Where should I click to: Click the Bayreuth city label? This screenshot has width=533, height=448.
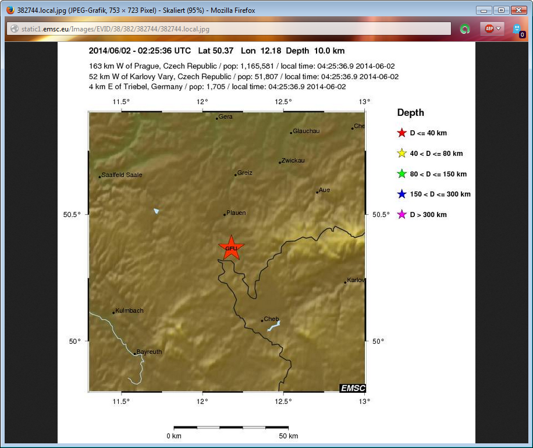click(149, 352)
